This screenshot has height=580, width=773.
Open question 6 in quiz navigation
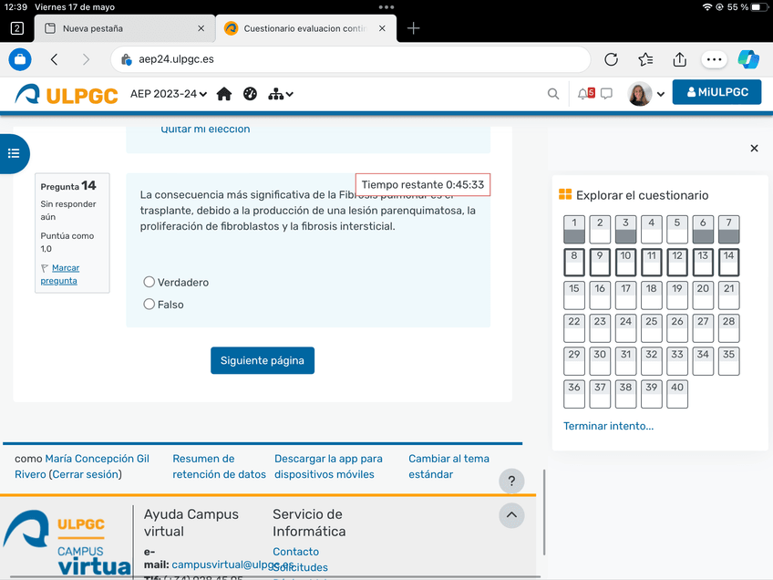[x=703, y=229]
